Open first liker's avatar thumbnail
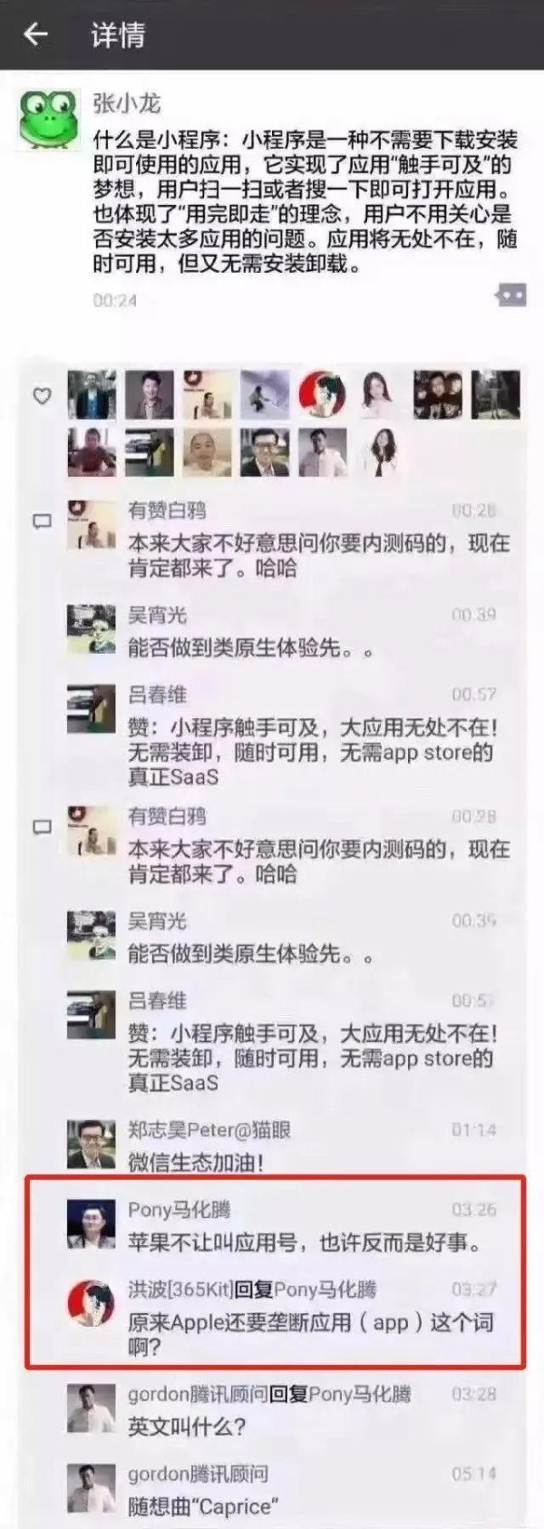The height and width of the screenshot is (1529, 544). point(92,395)
